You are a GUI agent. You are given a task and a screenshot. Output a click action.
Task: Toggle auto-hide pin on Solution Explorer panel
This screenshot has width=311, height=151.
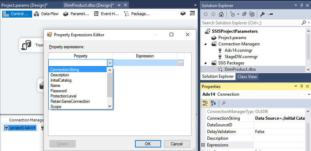(301, 5)
